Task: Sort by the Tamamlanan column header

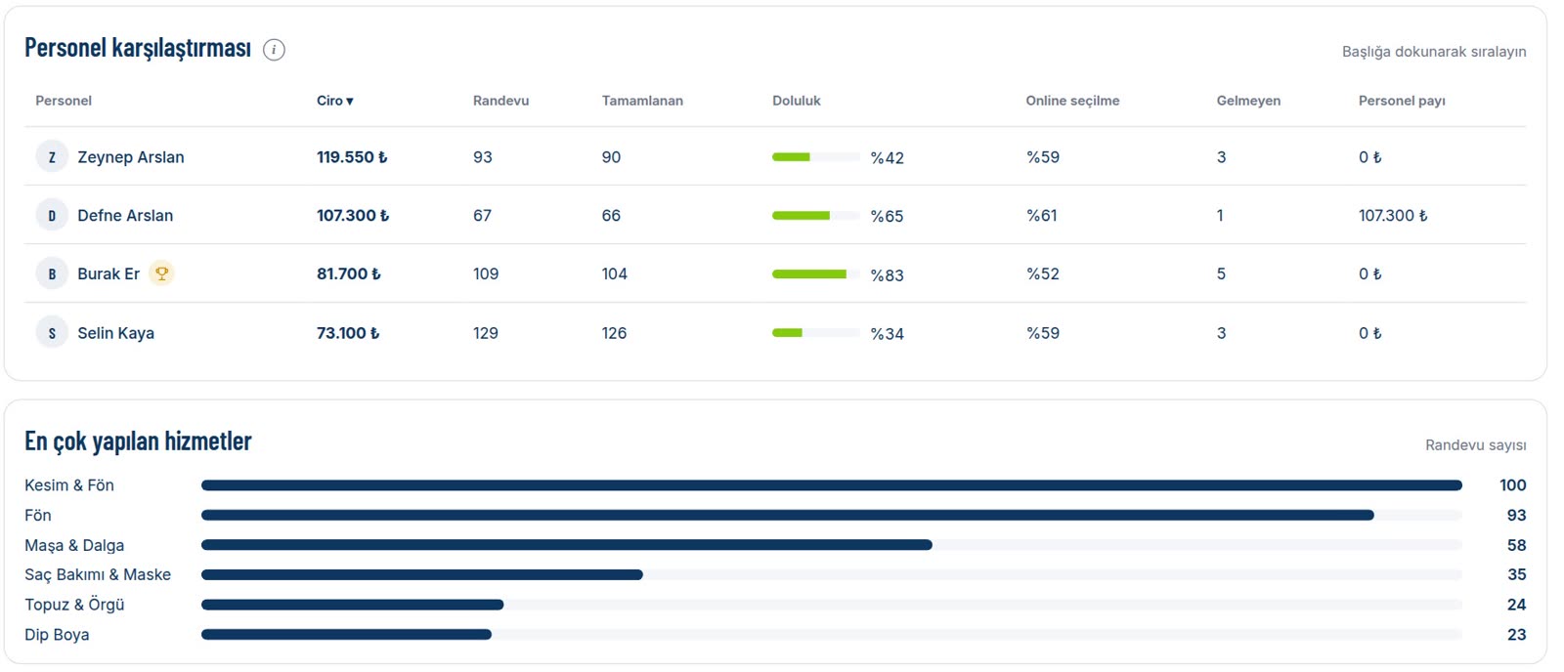Action: [642, 101]
